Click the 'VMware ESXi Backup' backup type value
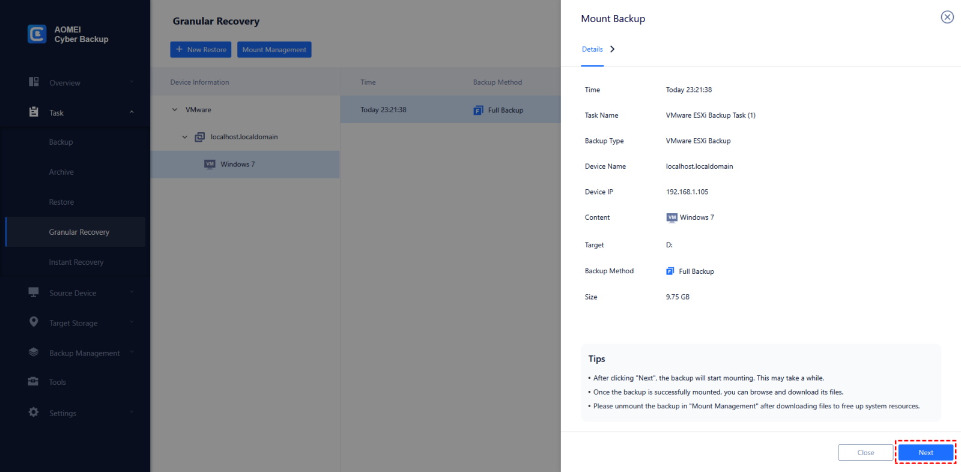The width and height of the screenshot is (961, 472). tap(699, 141)
